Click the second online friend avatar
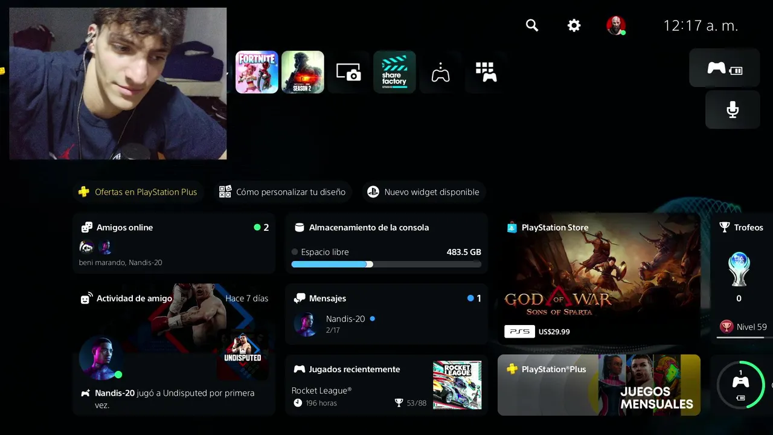 pos(105,247)
